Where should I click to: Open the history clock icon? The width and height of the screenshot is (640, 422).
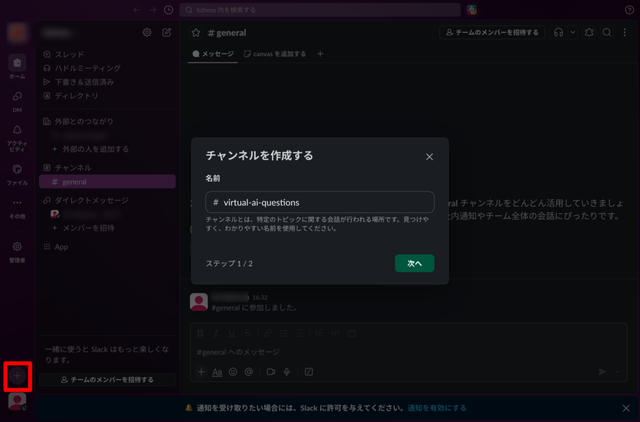click(168, 10)
